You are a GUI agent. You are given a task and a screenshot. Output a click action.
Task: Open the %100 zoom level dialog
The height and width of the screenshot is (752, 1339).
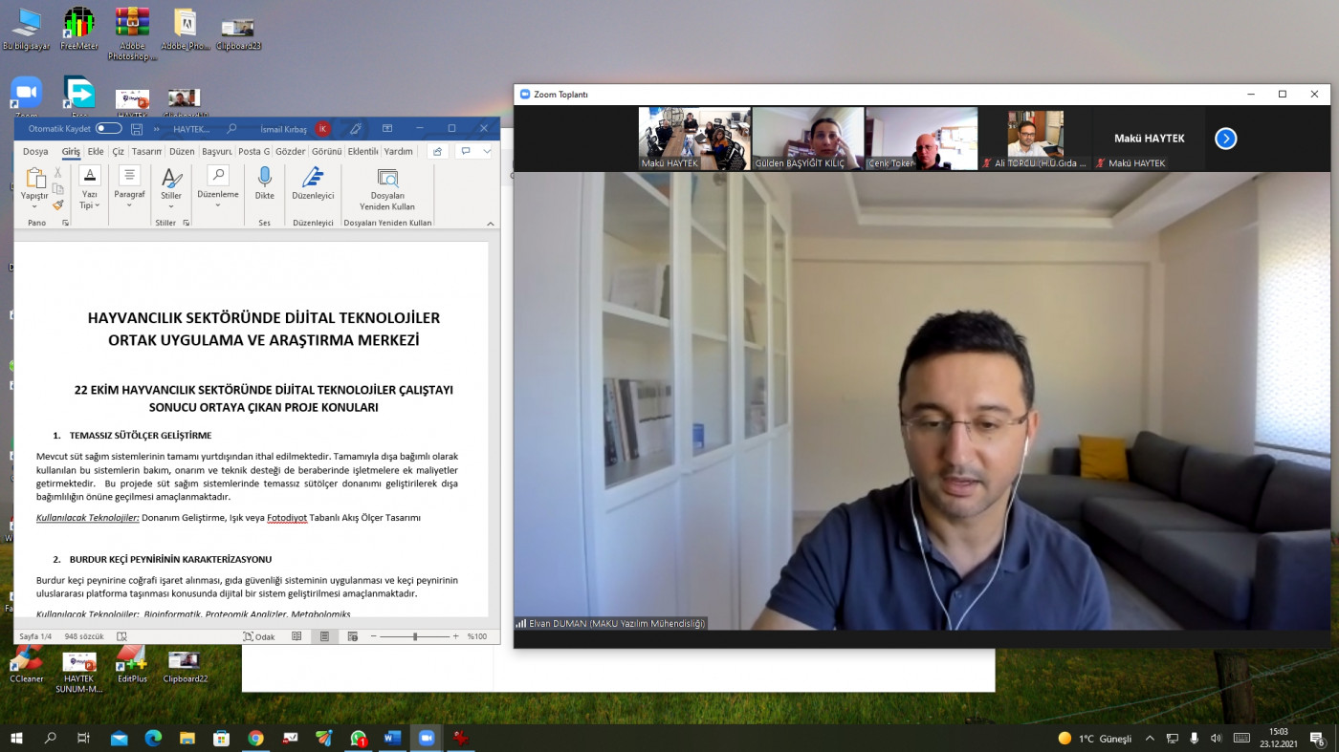coord(477,636)
